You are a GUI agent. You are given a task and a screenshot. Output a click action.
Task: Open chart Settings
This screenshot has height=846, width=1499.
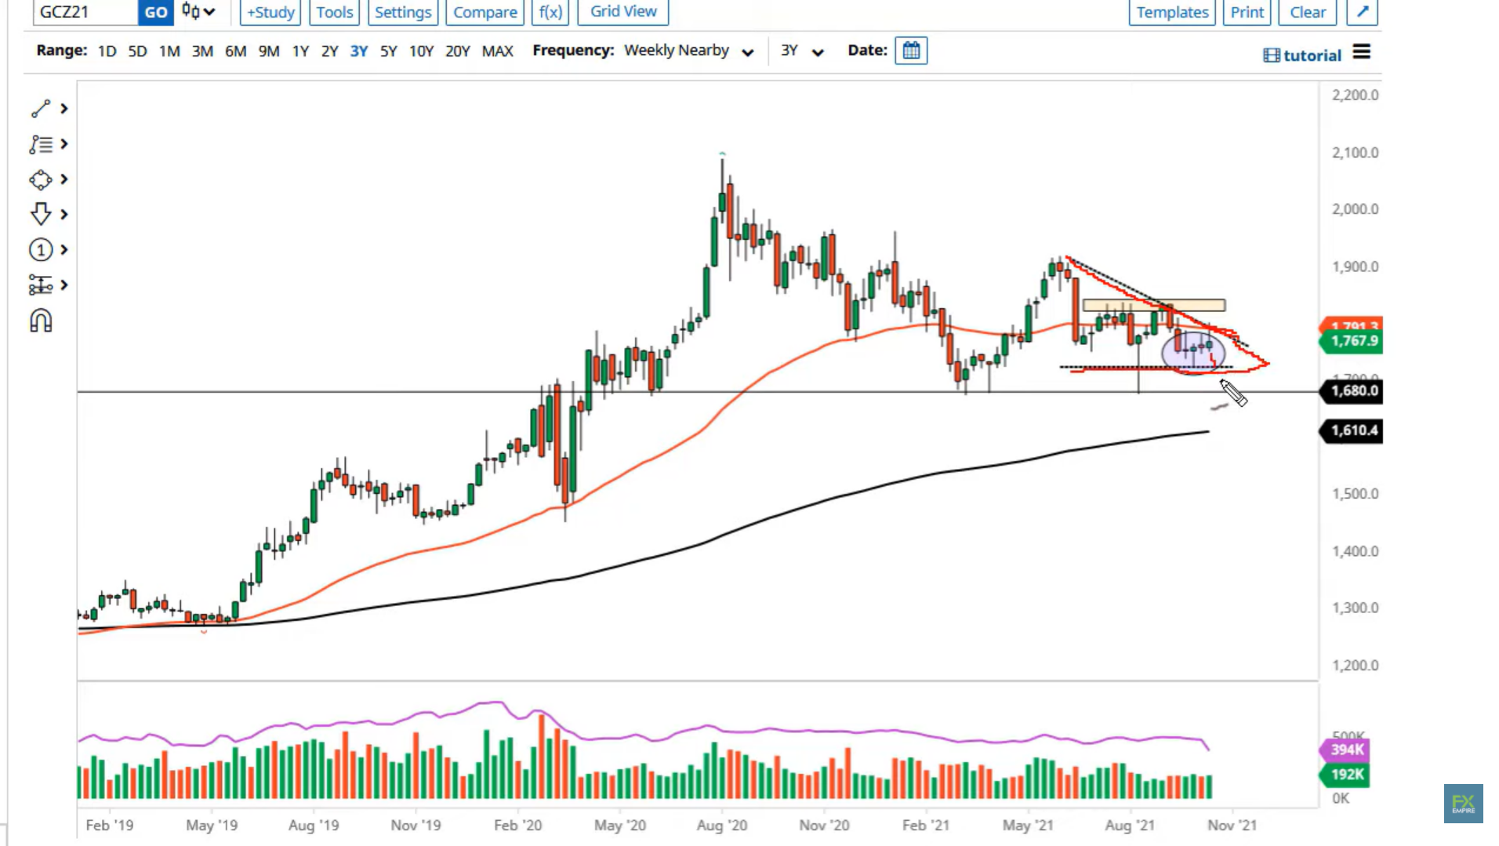click(x=403, y=12)
